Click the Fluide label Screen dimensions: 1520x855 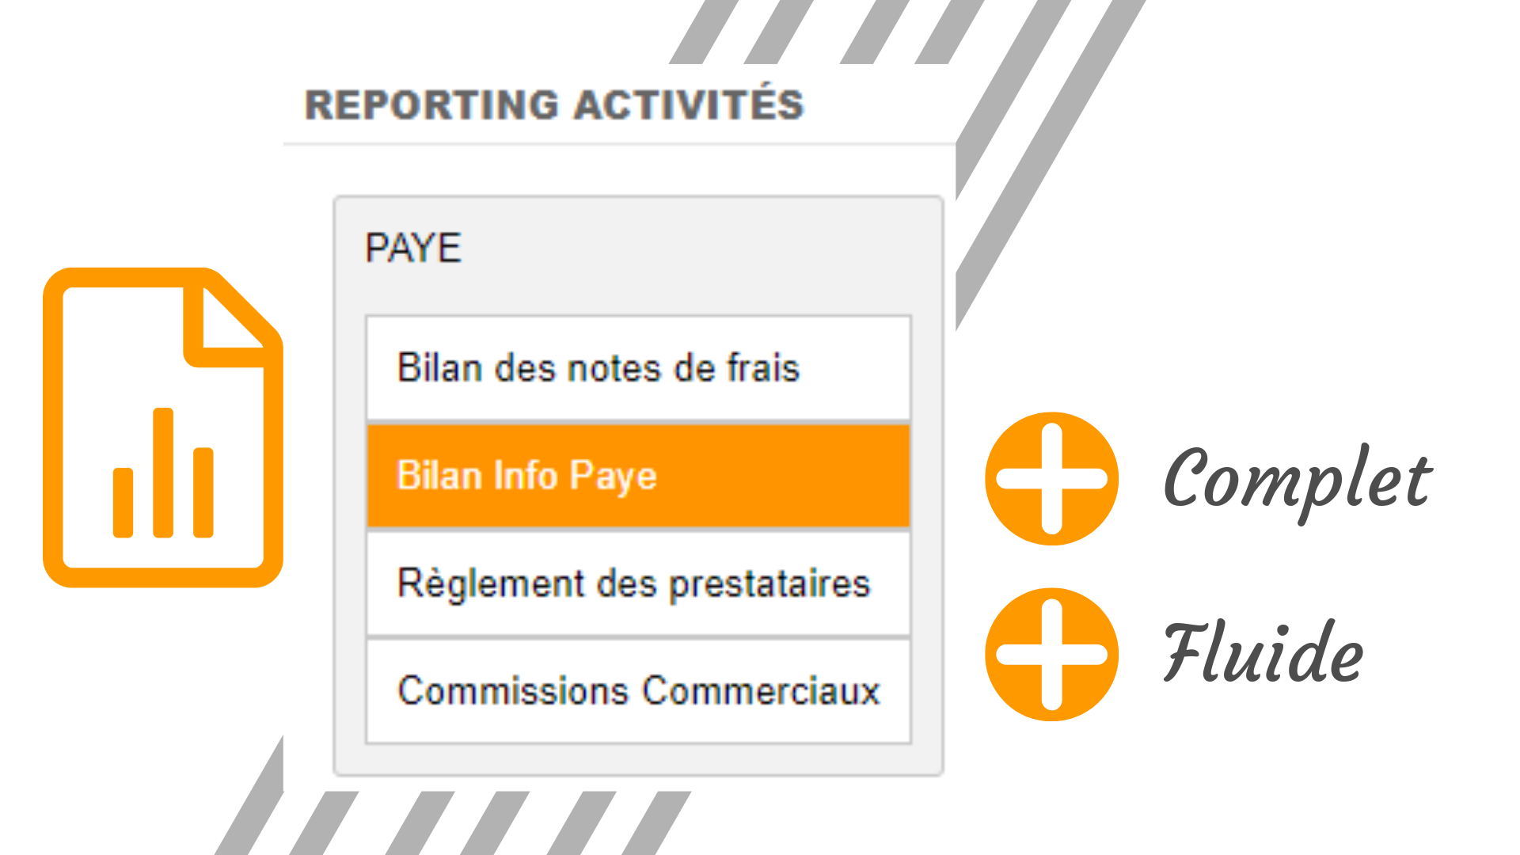click(x=1263, y=654)
